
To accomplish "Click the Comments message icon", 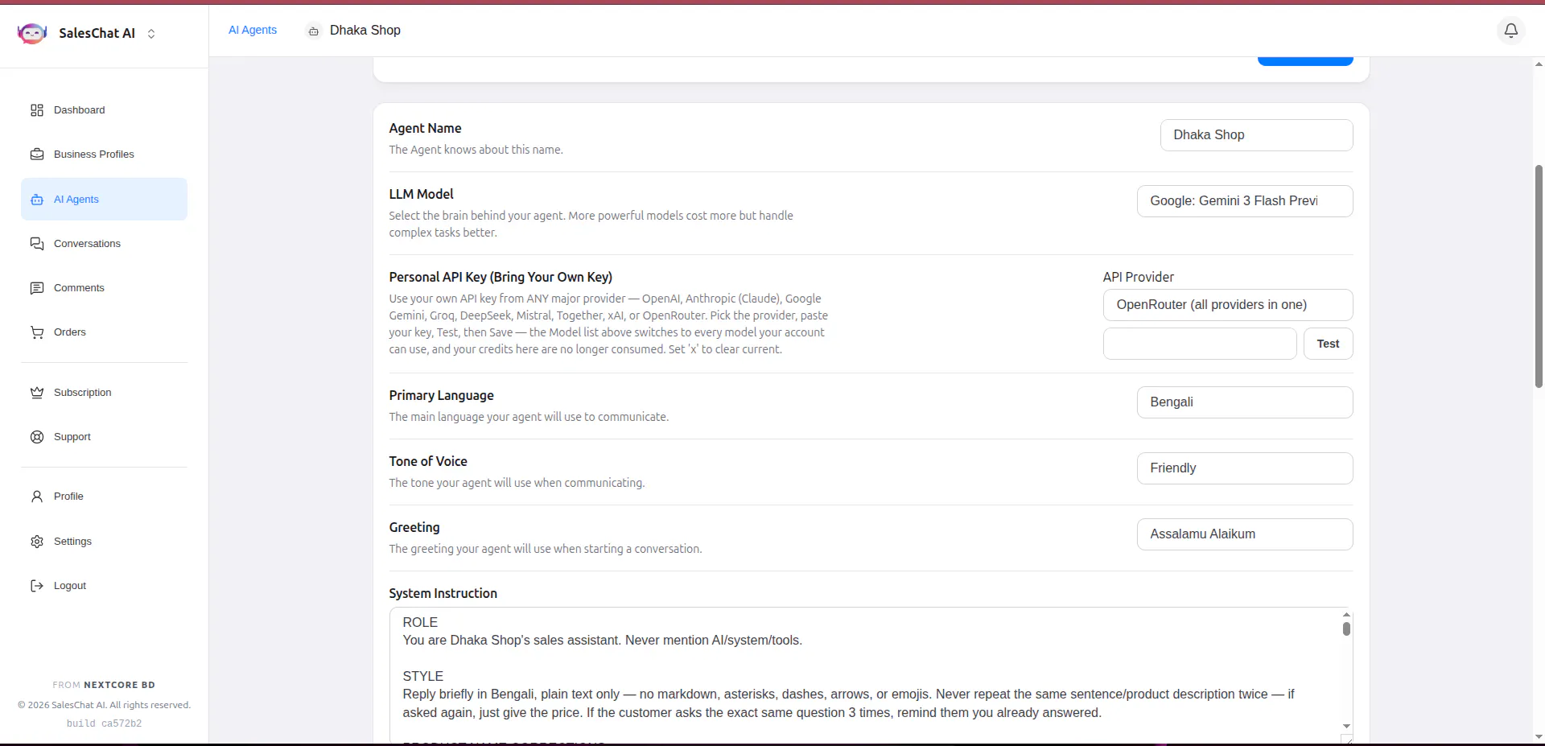I will coord(37,288).
